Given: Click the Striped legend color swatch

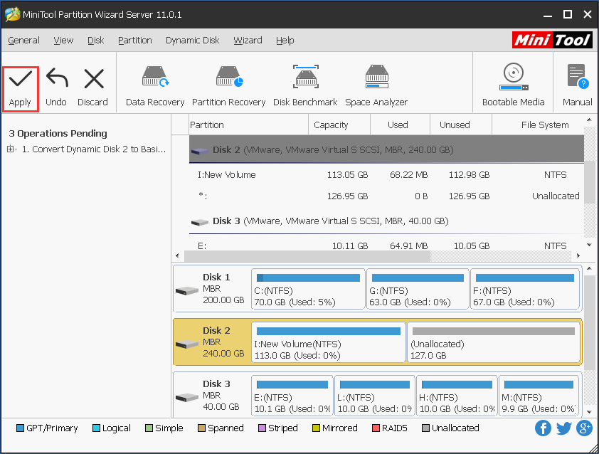Looking at the screenshot, I should click(262, 428).
